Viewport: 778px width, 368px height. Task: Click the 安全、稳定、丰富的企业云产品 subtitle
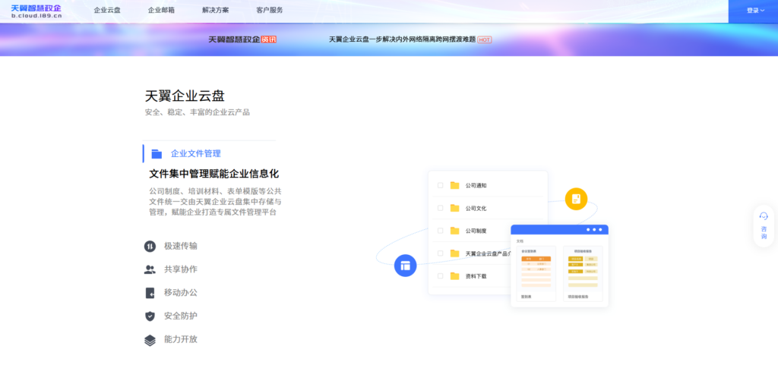point(198,112)
